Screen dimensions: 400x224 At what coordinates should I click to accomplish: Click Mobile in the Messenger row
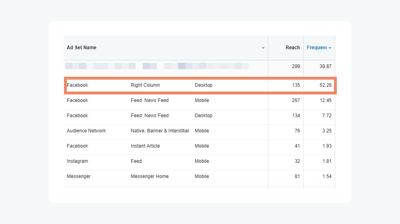pos(202,176)
